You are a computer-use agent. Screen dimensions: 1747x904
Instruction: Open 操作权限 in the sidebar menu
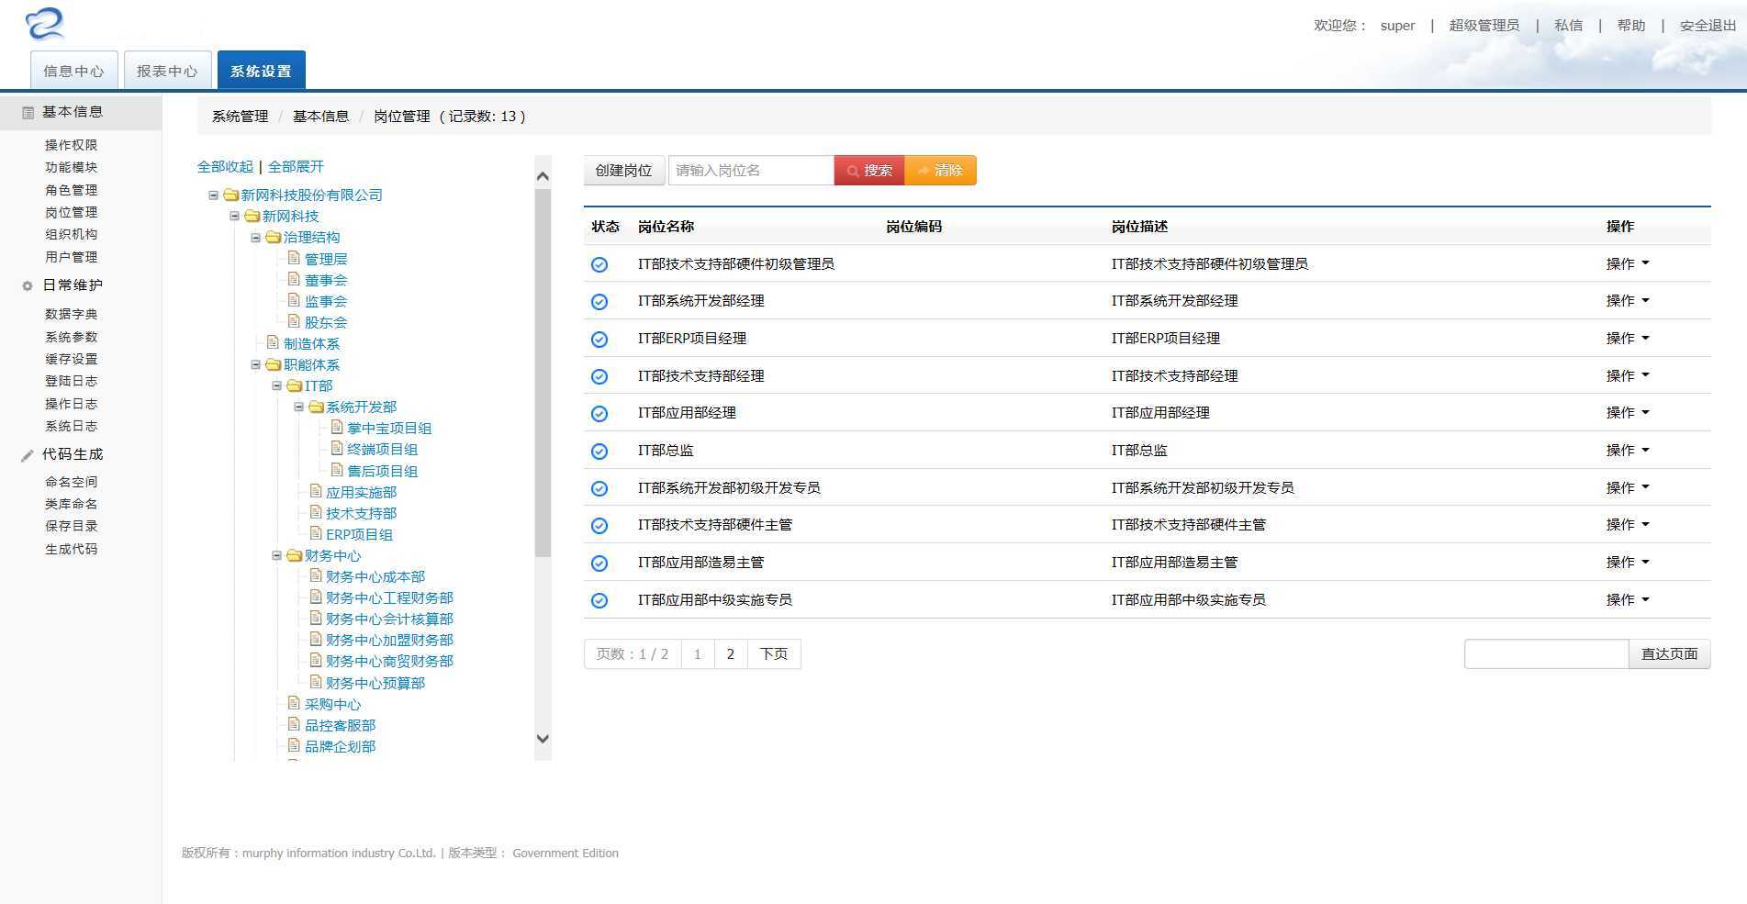(x=71, y=145)
